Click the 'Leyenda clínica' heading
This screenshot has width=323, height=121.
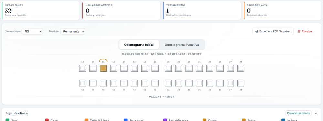click(x=17, y=113)
